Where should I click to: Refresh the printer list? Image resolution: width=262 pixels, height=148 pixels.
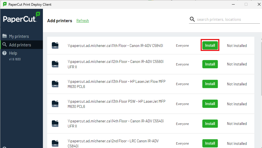pyautogui.click(x=83, y=21)
